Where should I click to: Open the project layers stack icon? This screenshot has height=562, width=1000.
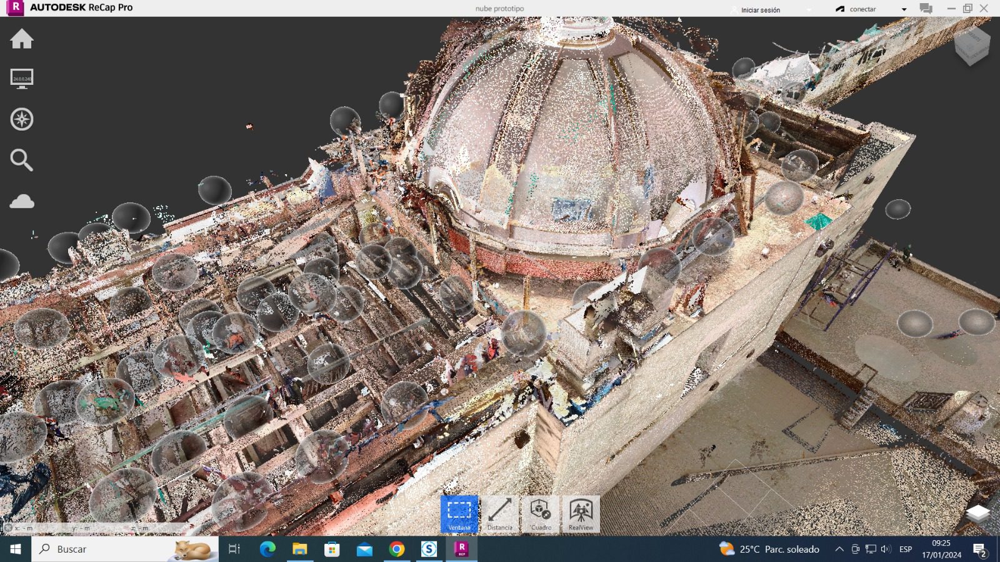(977, 513)
